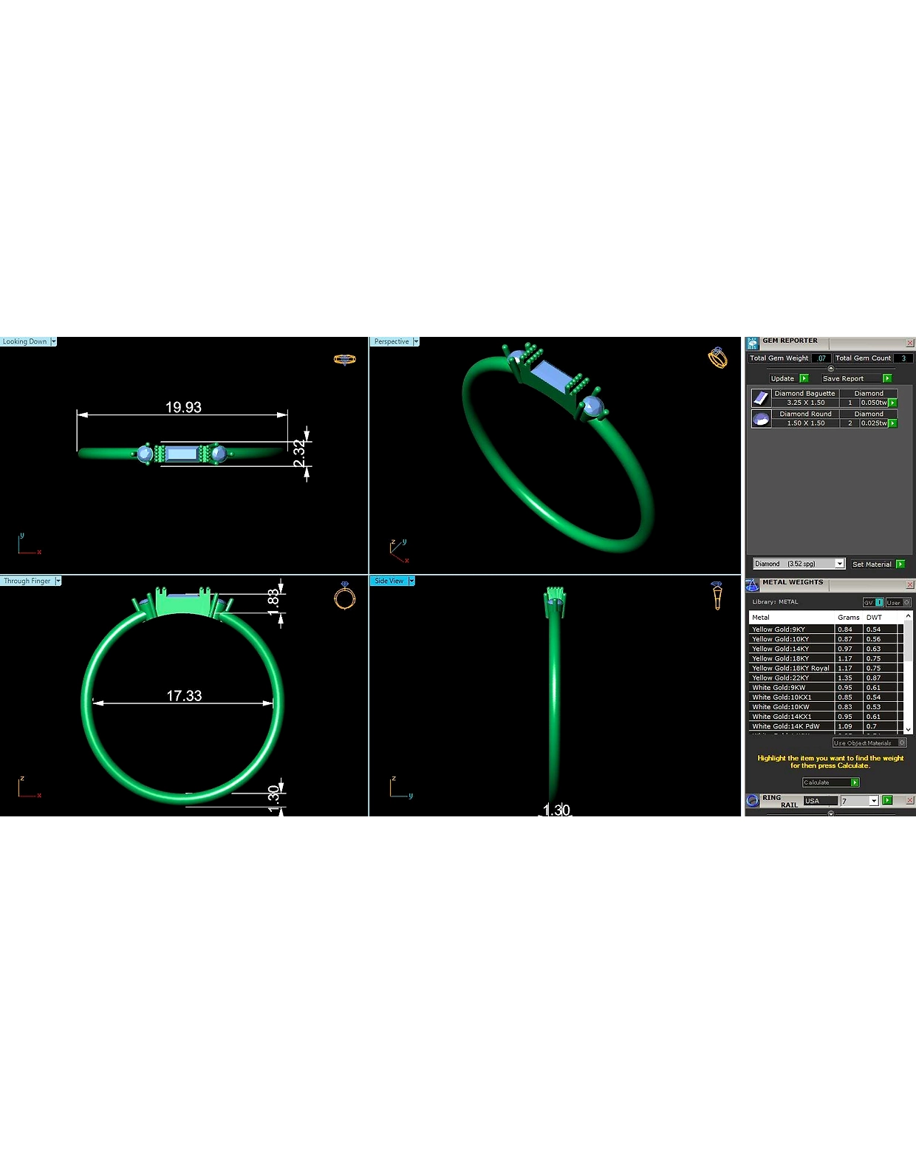
Task: Click green arrow next to Calculate
Action: (855, 782)
